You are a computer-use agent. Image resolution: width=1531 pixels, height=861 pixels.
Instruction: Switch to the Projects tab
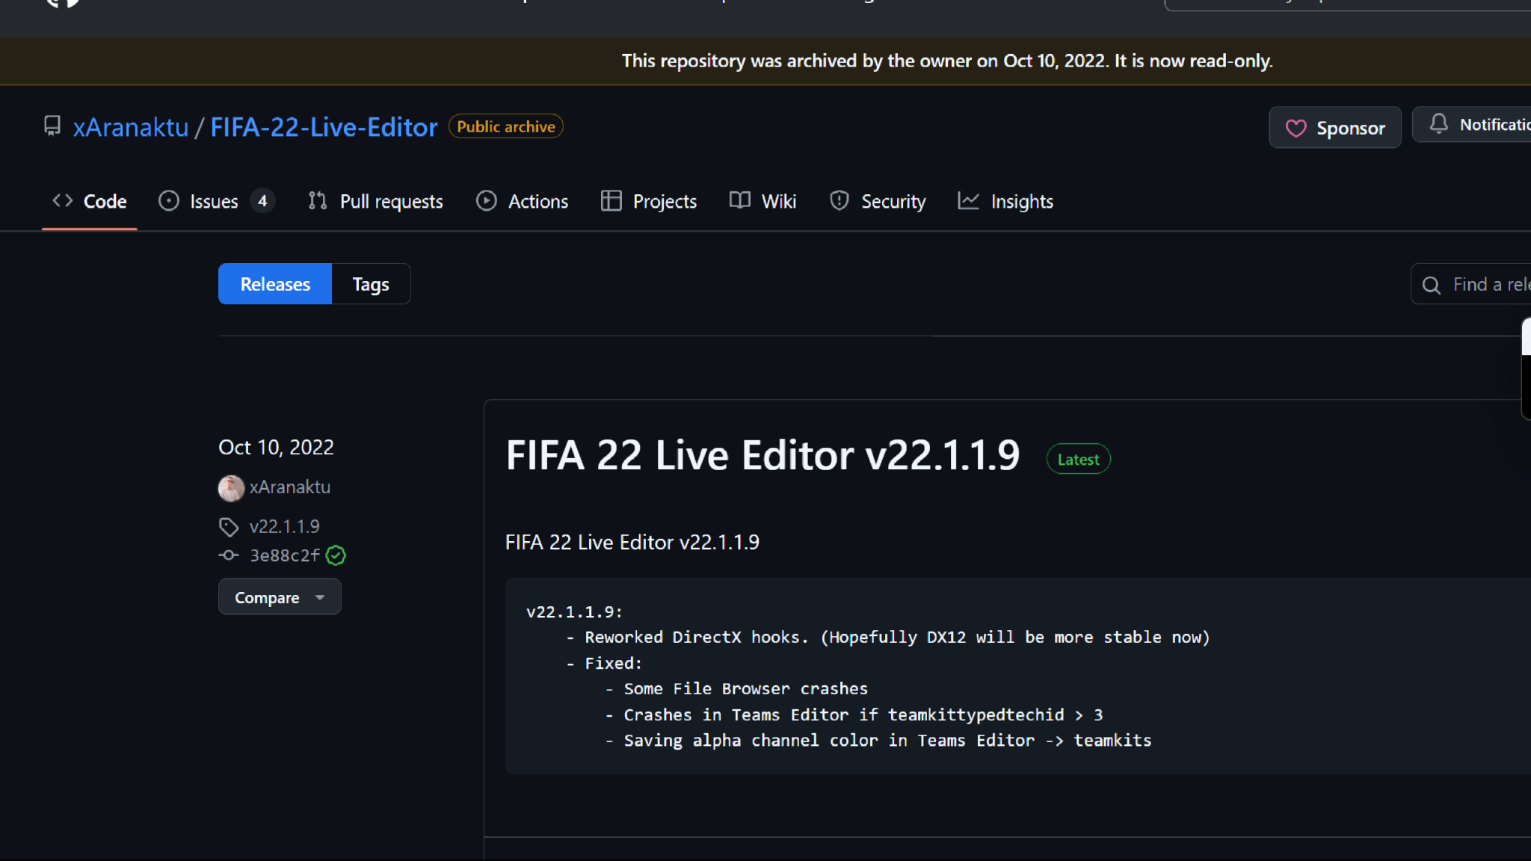coord(649,201)
